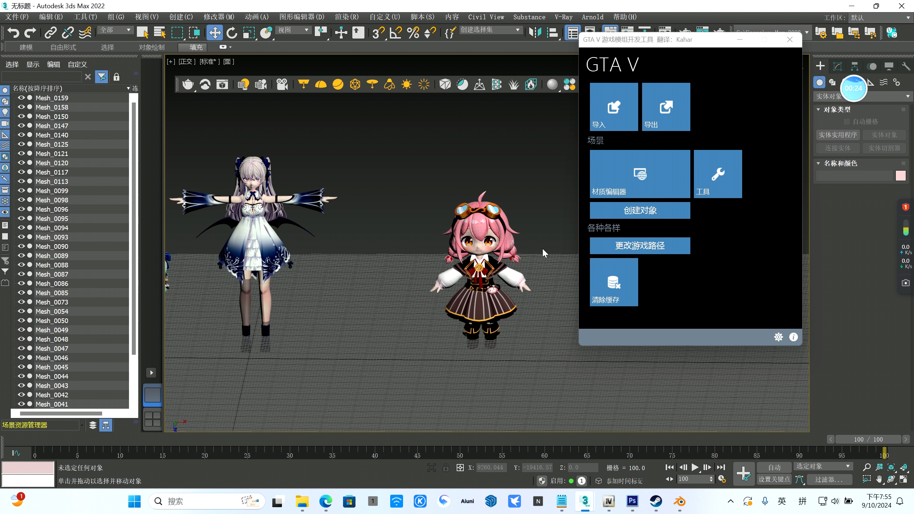Open the GTA V tool info icon
The height and width of the screenshot is (514, 914).
794,337
